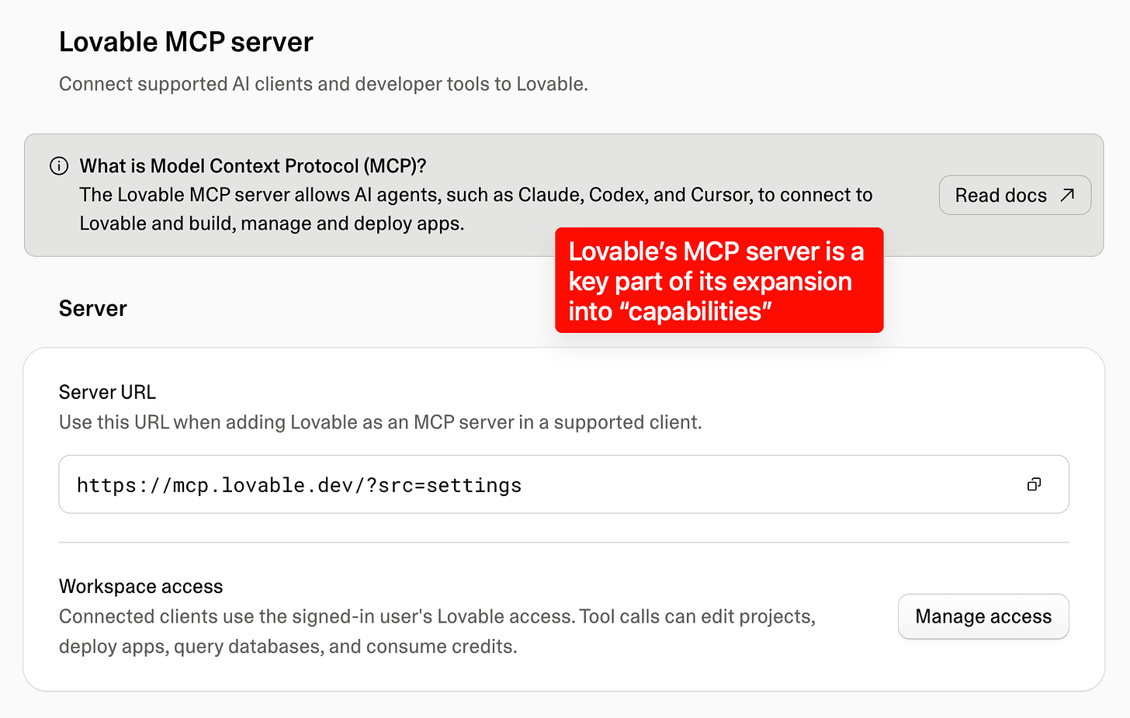This screenshot has width=1130, height=718.
Task: Select the server URL field text
Action: click(299, 485)
